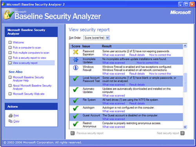Click the yellow X Password Expiration score icon
Screen dimensions: 196x147
76,52
